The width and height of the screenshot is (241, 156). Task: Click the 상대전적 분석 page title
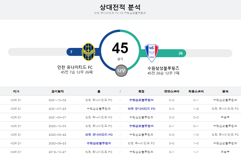pyautogui.click(x=120, y=7)
